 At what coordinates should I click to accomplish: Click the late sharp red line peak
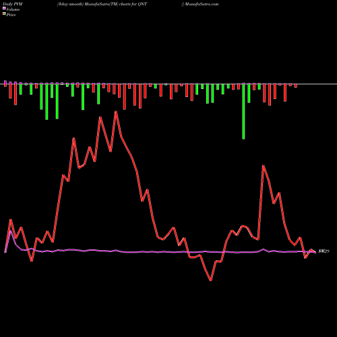(x=264, y=166)
